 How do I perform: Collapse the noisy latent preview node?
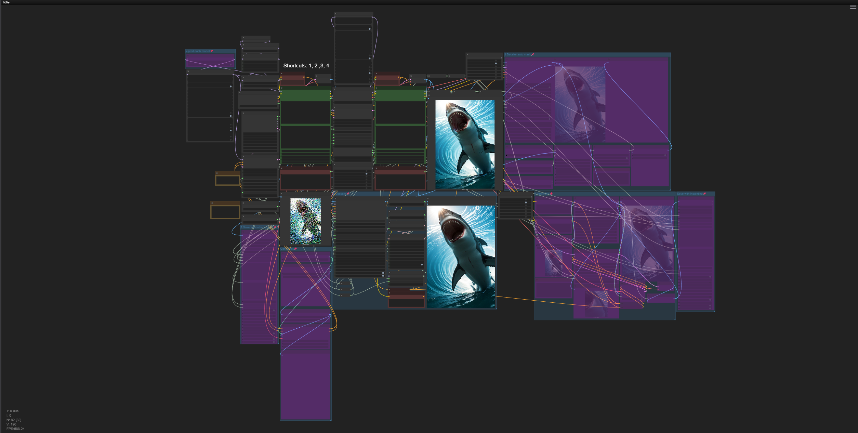click(x=282, y=194)
